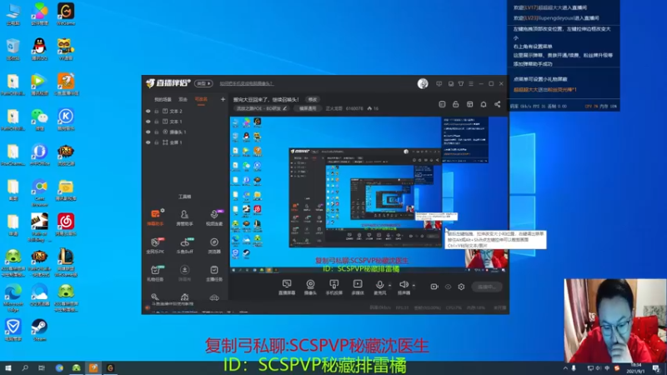
Task: Open taskbar search magnifier
Action: pyautogui.click(x=25, y=368)
